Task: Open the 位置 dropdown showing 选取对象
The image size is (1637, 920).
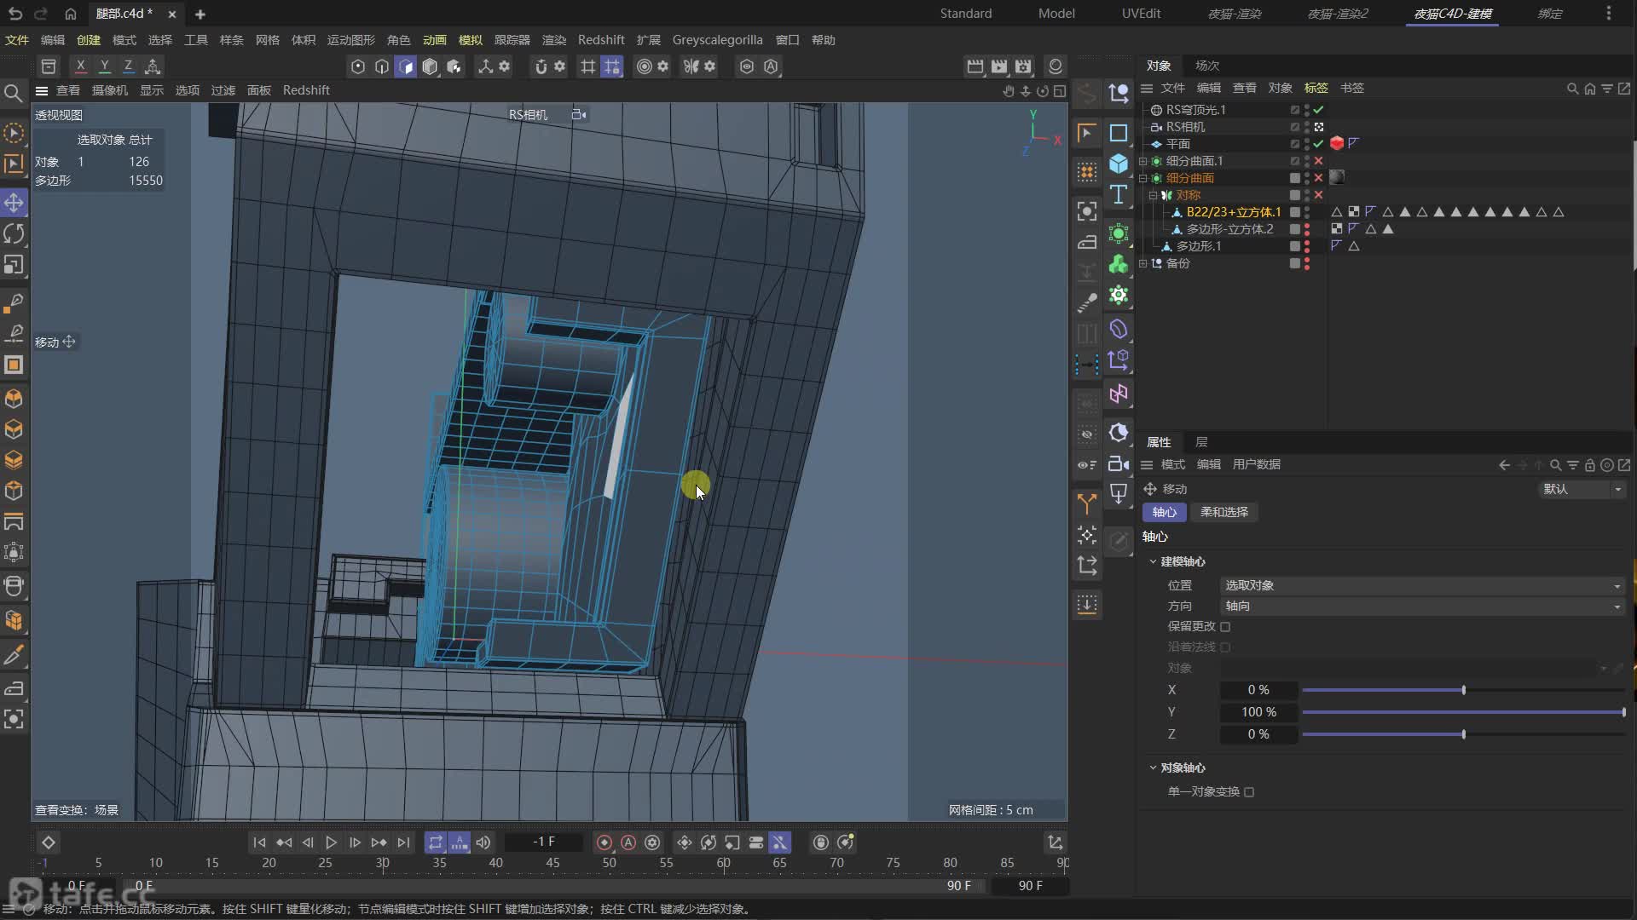Action: (1422, 586)
